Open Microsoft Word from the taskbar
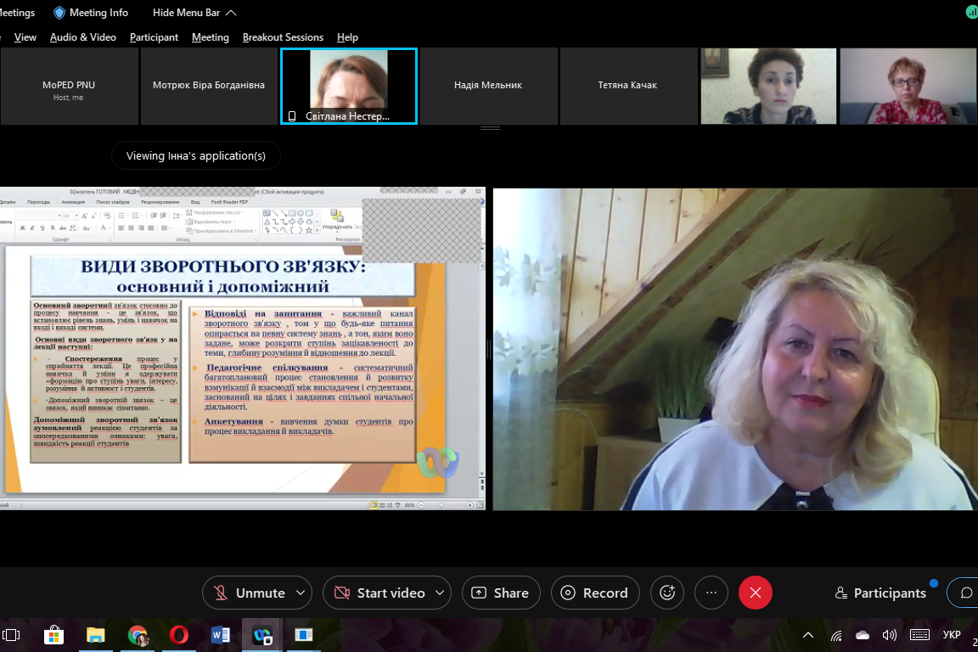This screenshot has height=652, width=978. pyautogui.click(x=221, y=634)
